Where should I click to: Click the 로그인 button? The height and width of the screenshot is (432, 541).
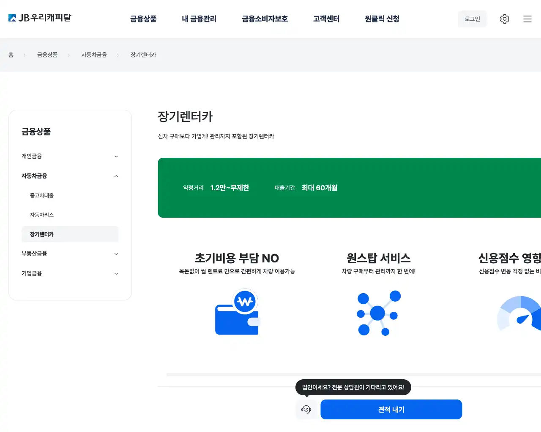click(x=473, y=19)
